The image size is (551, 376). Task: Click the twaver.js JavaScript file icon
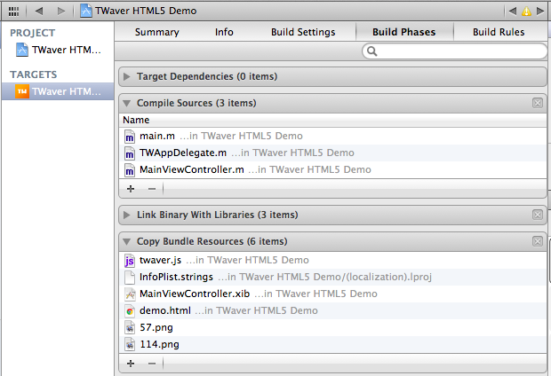tap(130, 260)
